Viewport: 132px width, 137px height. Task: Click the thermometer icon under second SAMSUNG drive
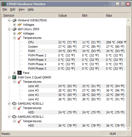(20, 121)
